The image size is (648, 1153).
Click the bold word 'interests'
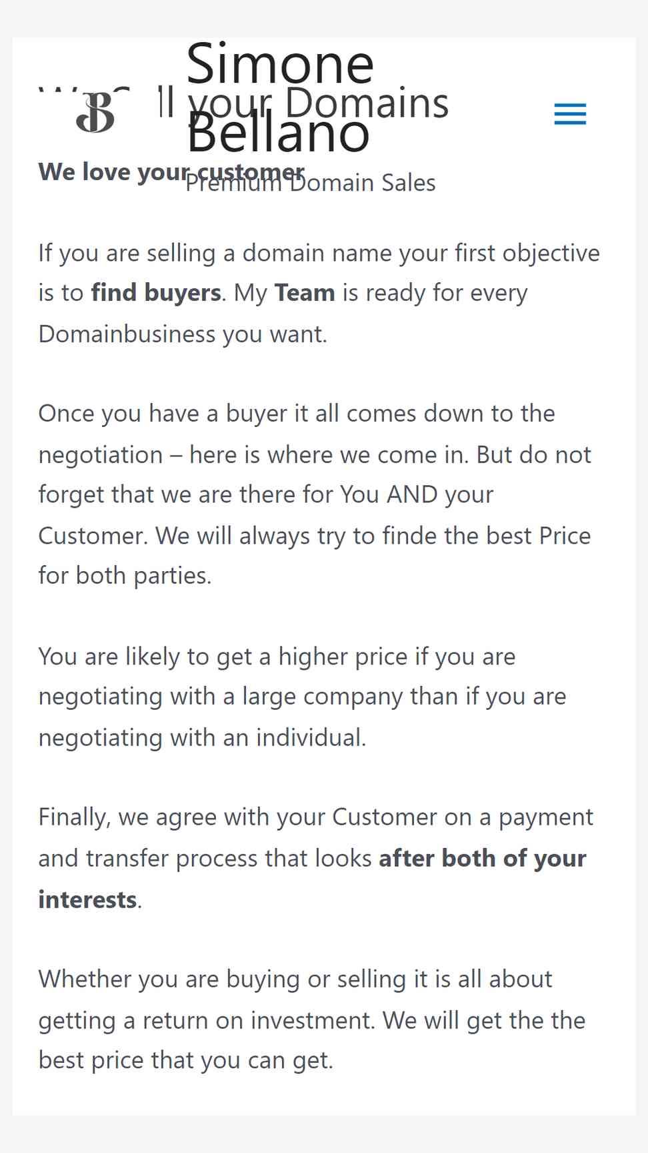[87, 899]
